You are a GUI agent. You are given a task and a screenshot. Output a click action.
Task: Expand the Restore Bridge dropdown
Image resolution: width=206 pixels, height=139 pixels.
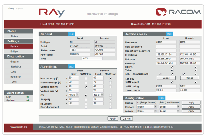click(x=147, y=107)
